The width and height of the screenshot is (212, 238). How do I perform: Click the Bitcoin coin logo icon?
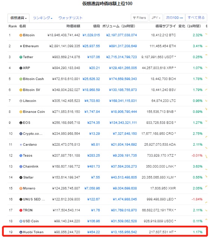pos(21,35)
